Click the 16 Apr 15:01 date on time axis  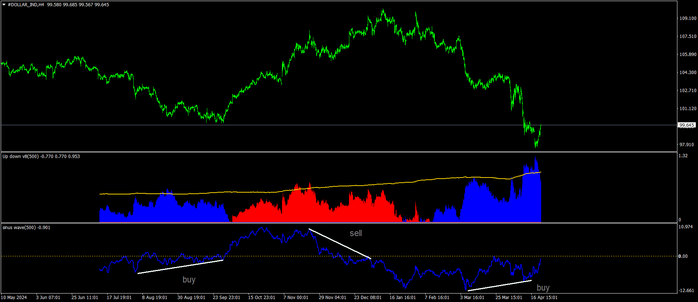pos(544,298)
